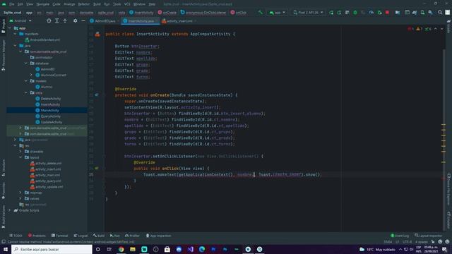Screen dimensions: 452x254
Task: Open the Refactor menu
Action: coord(84,4)
